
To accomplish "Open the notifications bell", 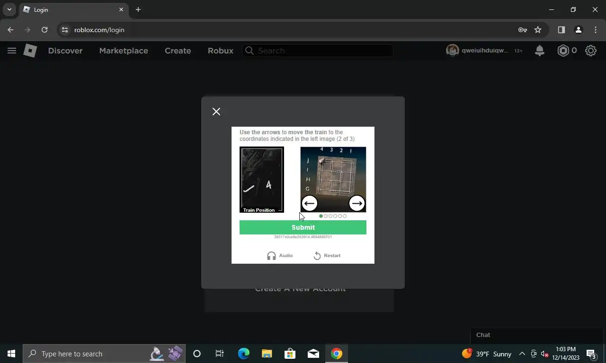I will click(540, 51).
